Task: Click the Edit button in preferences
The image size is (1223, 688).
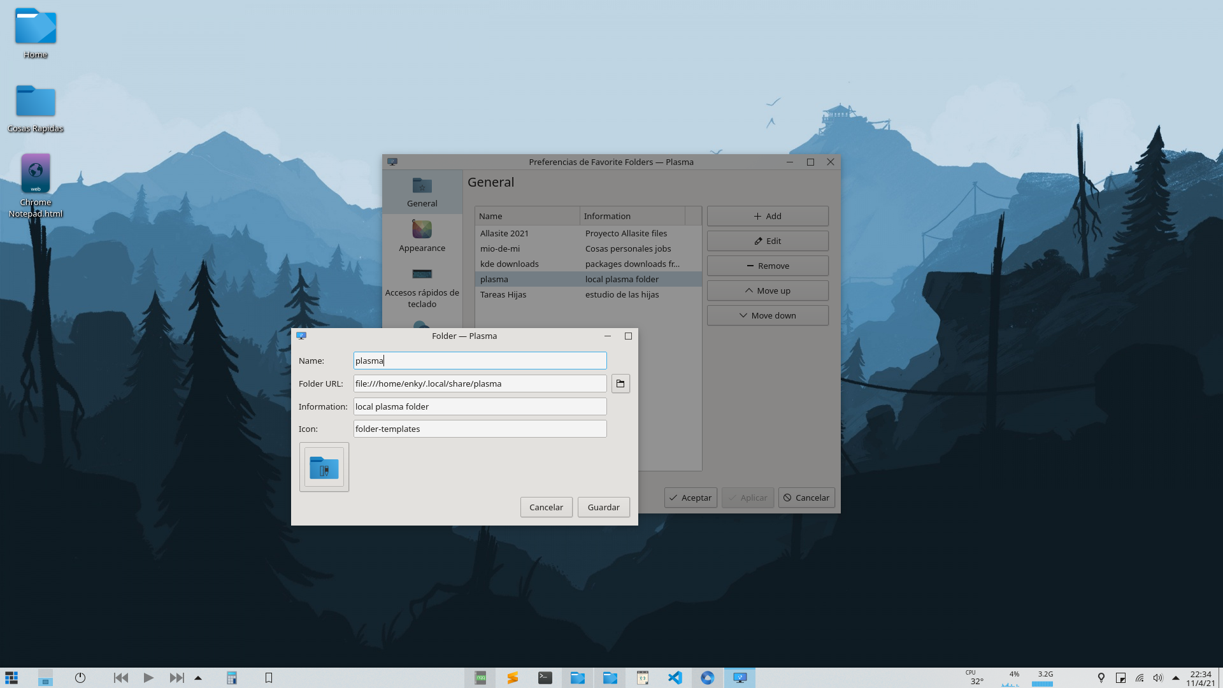Action: pos(768,241)
